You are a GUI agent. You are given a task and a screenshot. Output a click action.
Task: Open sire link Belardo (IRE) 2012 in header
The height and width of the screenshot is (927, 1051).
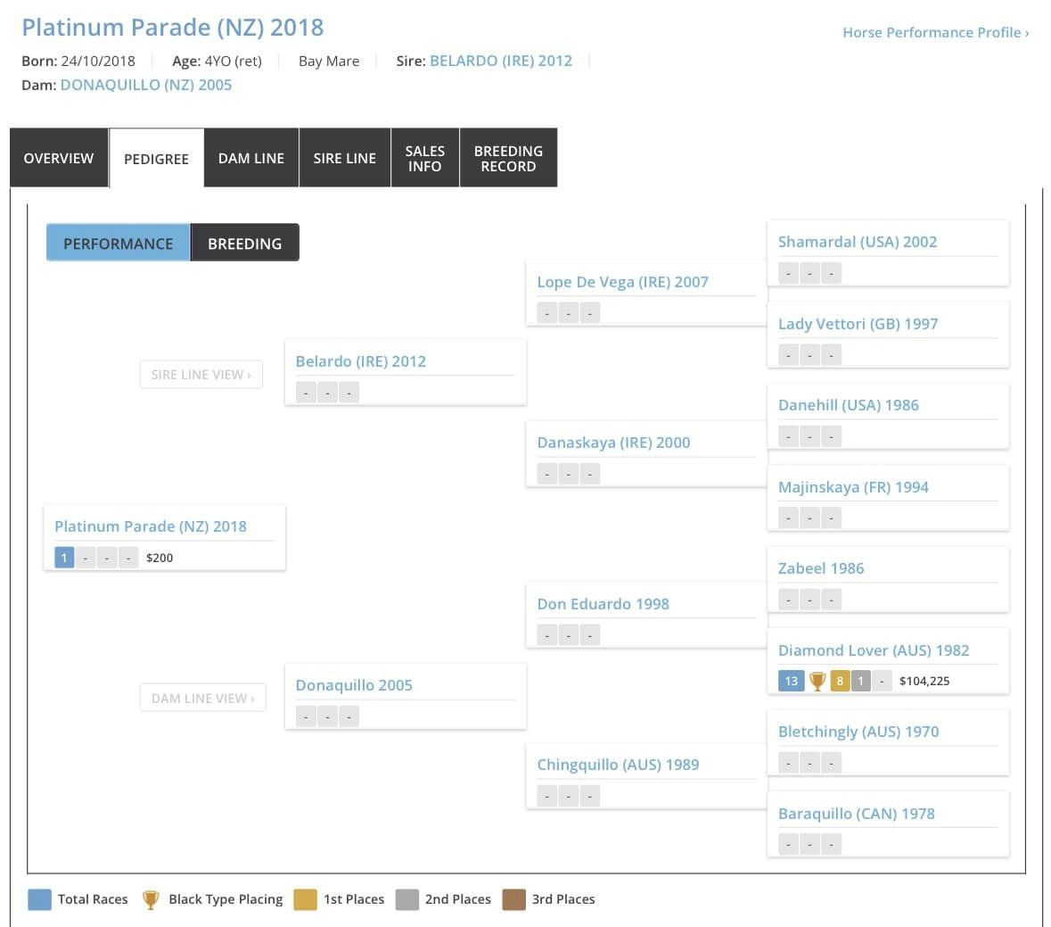click(x=501, y=61)
